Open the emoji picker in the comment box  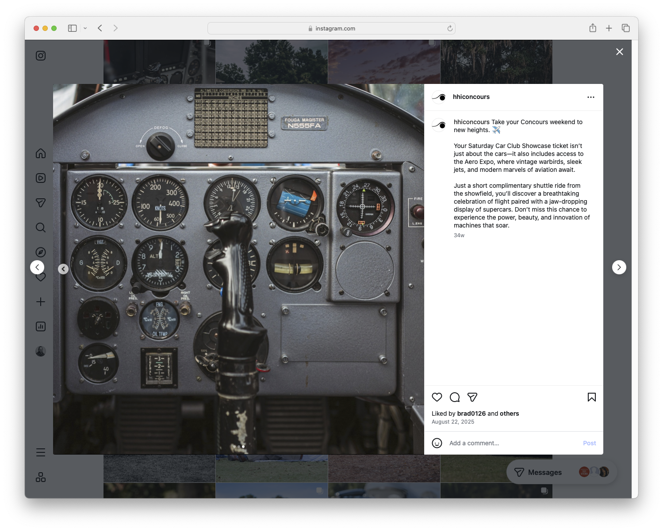point(437,443)
